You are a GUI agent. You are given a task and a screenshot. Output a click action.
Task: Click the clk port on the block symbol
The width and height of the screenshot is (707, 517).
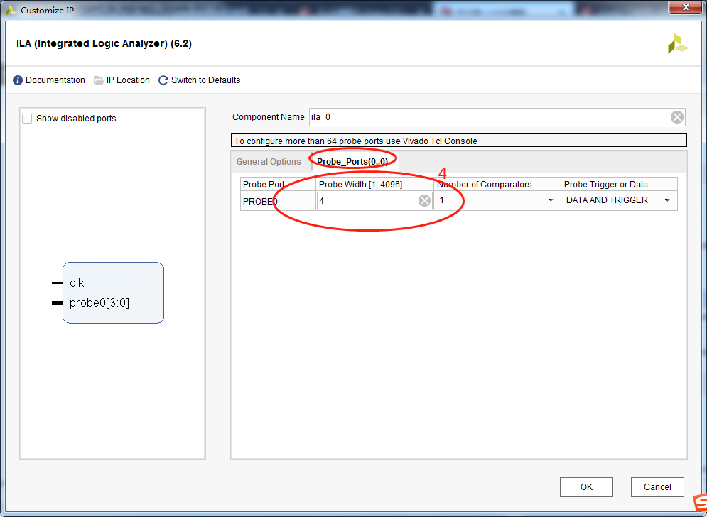[77, 283]
